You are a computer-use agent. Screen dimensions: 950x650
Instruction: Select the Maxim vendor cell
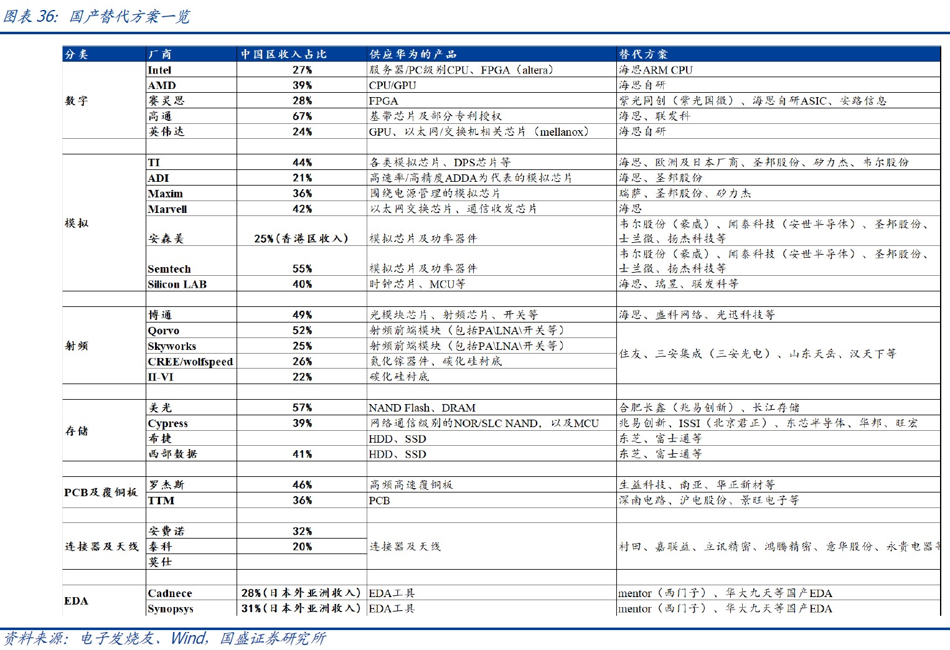191,193
